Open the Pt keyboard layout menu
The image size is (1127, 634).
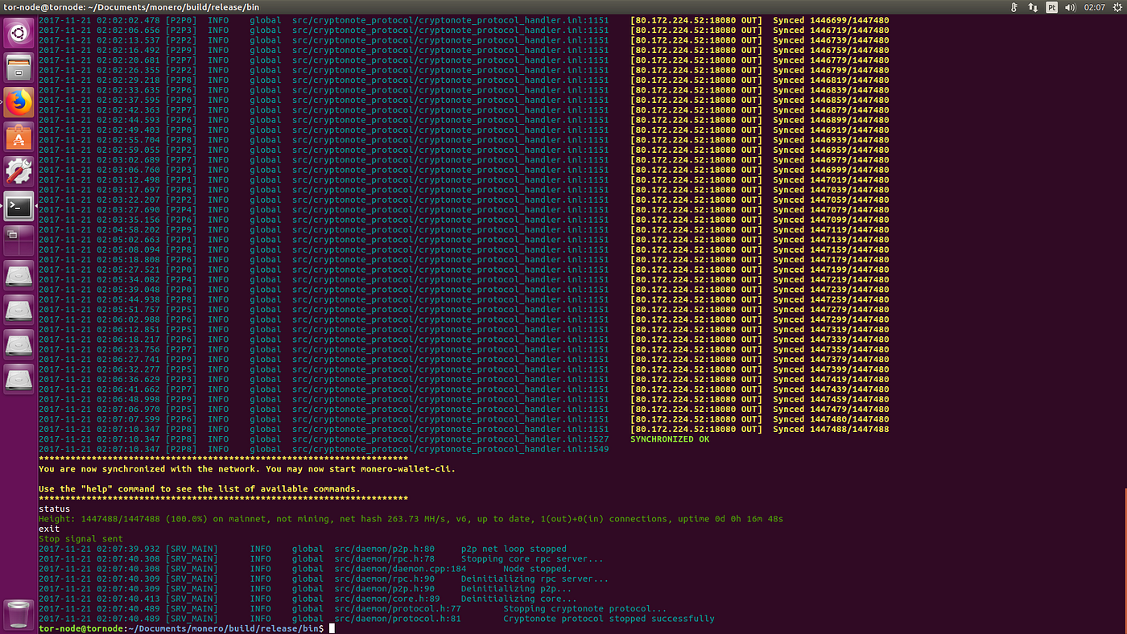[1052, 6]
